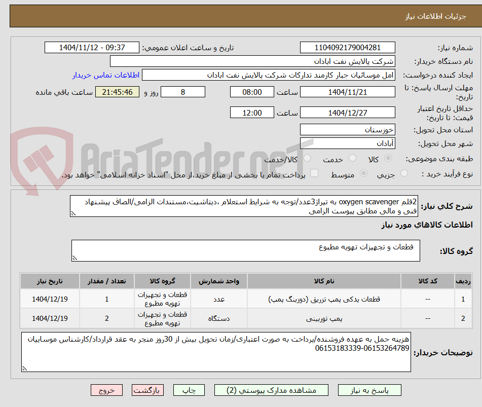482x407 pixels.
Task: Click unit cell 'عدد' in row 1
Action: pos(219,299)
